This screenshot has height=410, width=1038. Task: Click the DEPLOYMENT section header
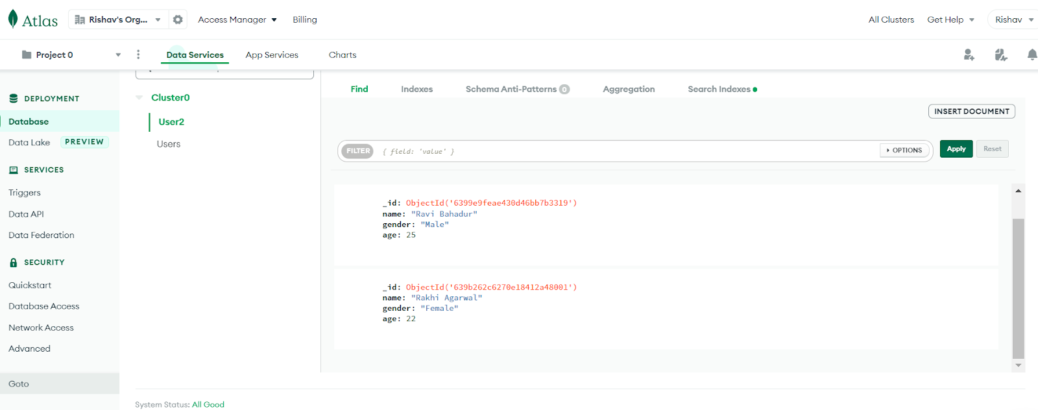(x=52, y=99)
